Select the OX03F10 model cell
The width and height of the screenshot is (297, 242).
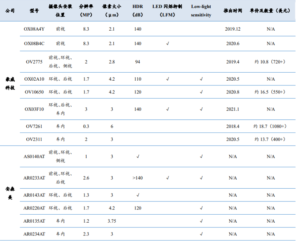tap(34, 109)
